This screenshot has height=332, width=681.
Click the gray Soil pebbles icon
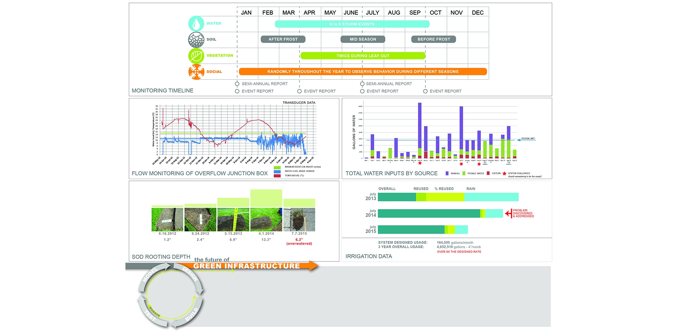[x=196, y=40]
